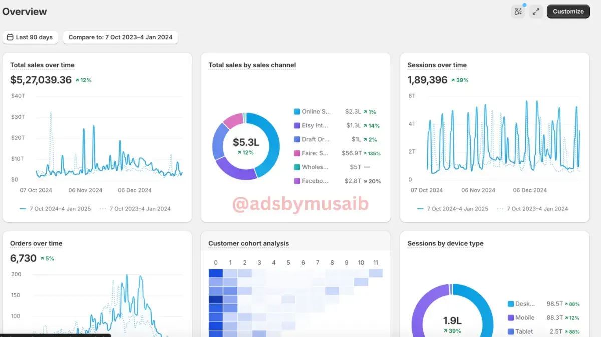Click the Facebook legend entry in channel list
The image size is (601, 337).
tap(337, 181)
